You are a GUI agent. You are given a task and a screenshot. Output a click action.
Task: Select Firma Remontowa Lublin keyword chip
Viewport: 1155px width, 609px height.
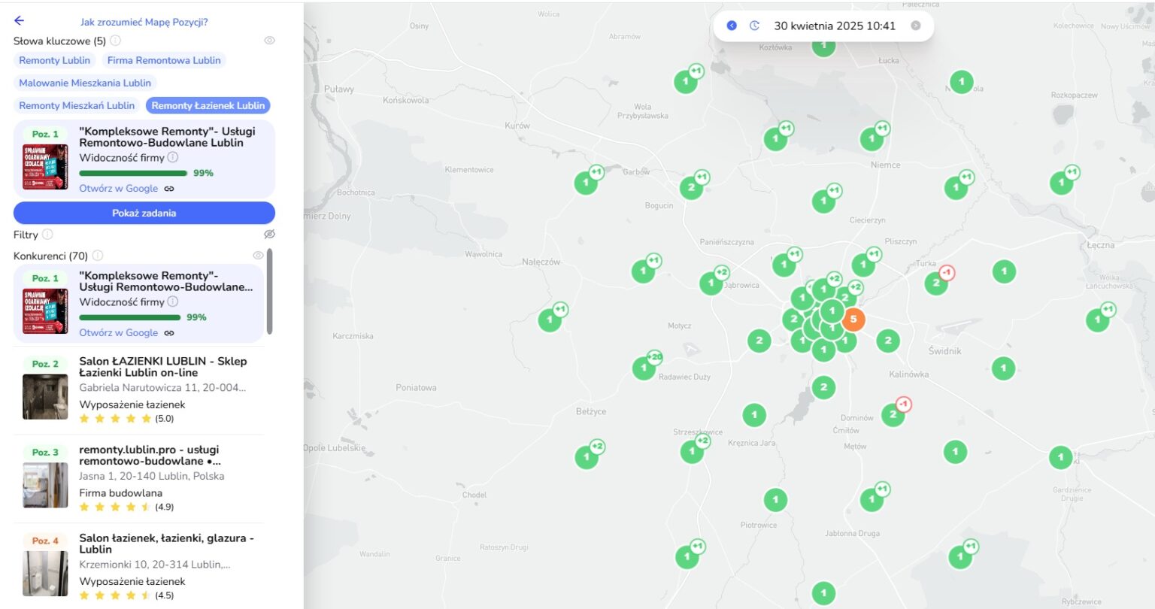coord(164,60)
